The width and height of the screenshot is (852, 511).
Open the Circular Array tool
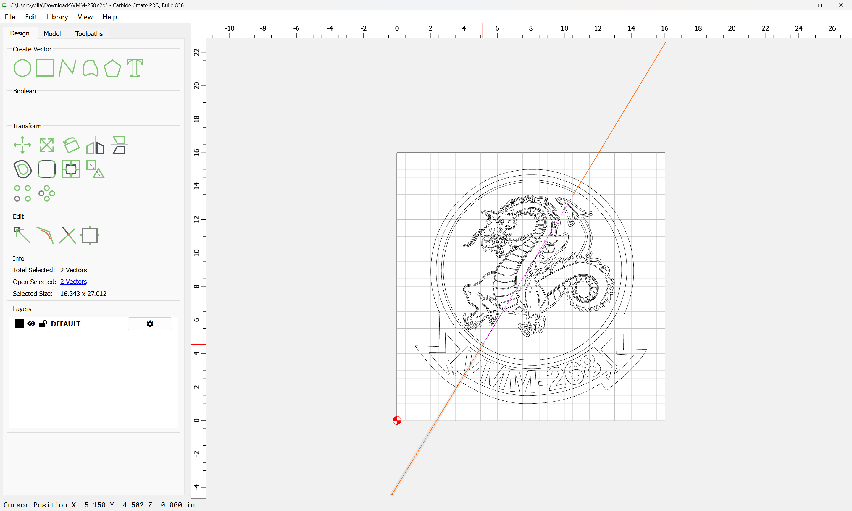click(46, 193)
